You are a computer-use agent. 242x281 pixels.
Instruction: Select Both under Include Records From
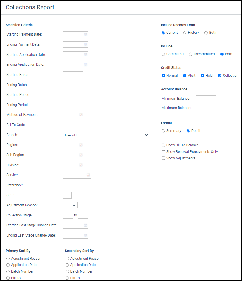206,33
